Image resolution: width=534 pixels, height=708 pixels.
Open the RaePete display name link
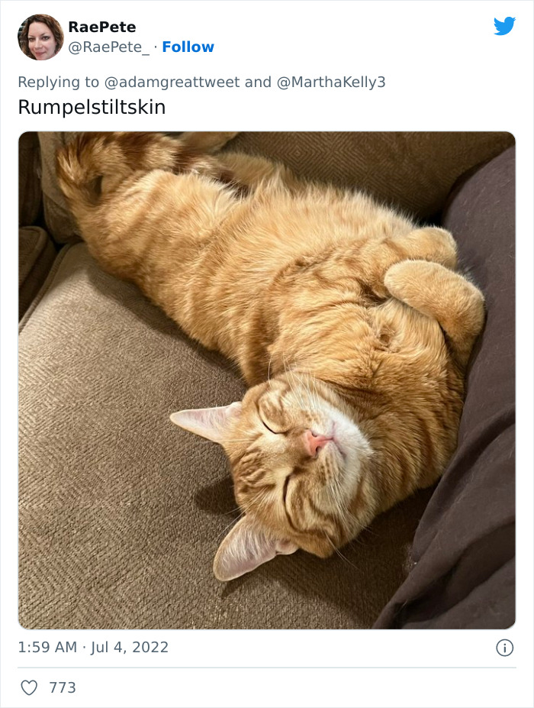tap(102, 27)
